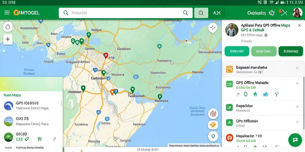The width and height of the screenshot is (305, 152).
Task: Click the share arrow under 'GPS Offline Matable'
Action: click(x=238, y=94)
